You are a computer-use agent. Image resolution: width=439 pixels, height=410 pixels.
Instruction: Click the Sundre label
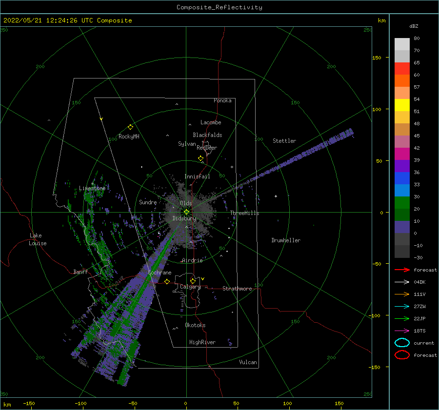coord(148,202)
